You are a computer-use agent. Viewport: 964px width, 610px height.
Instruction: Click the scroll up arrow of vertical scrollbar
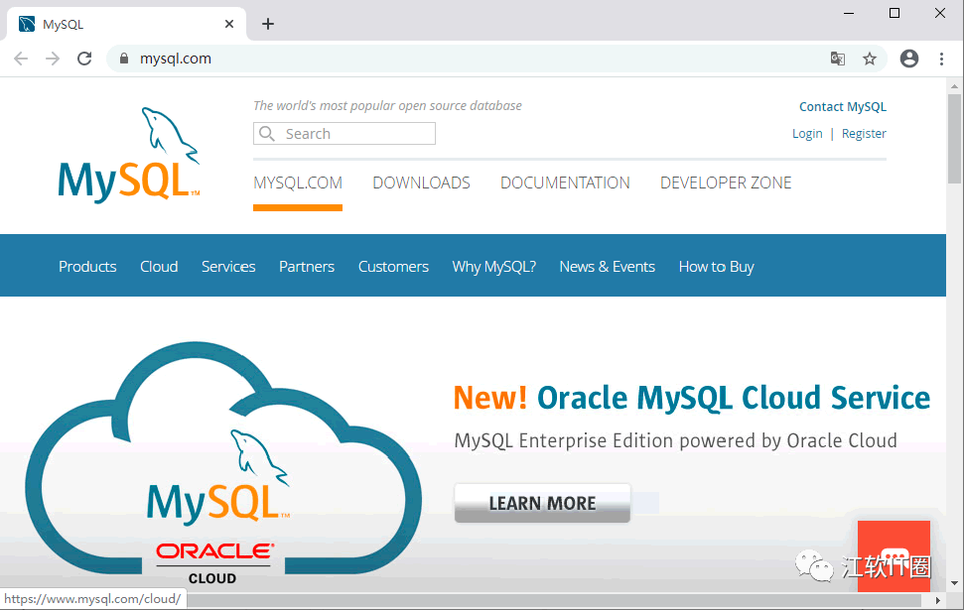click(x=954, y=86)
